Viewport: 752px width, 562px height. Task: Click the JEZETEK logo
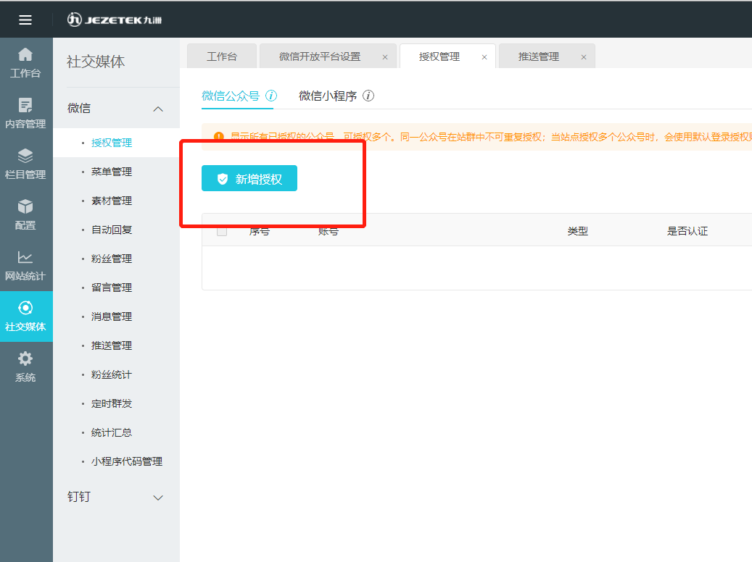pyautogui.click(x=114, y=20)
